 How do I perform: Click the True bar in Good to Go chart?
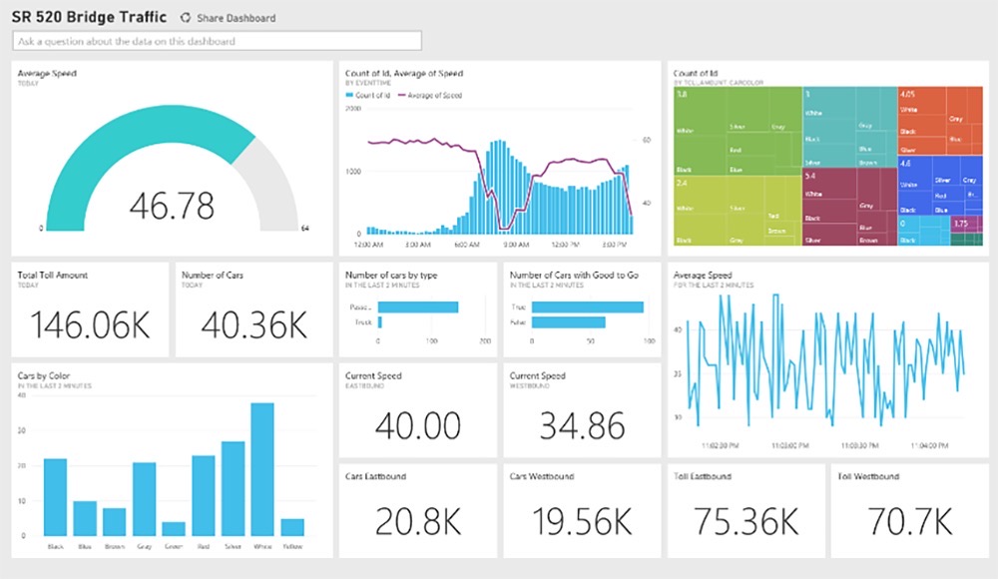pos(574,307)
